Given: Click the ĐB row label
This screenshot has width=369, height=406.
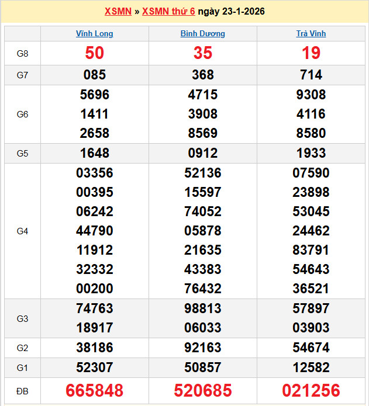Looking at the screenshot, I should point(22,390).
